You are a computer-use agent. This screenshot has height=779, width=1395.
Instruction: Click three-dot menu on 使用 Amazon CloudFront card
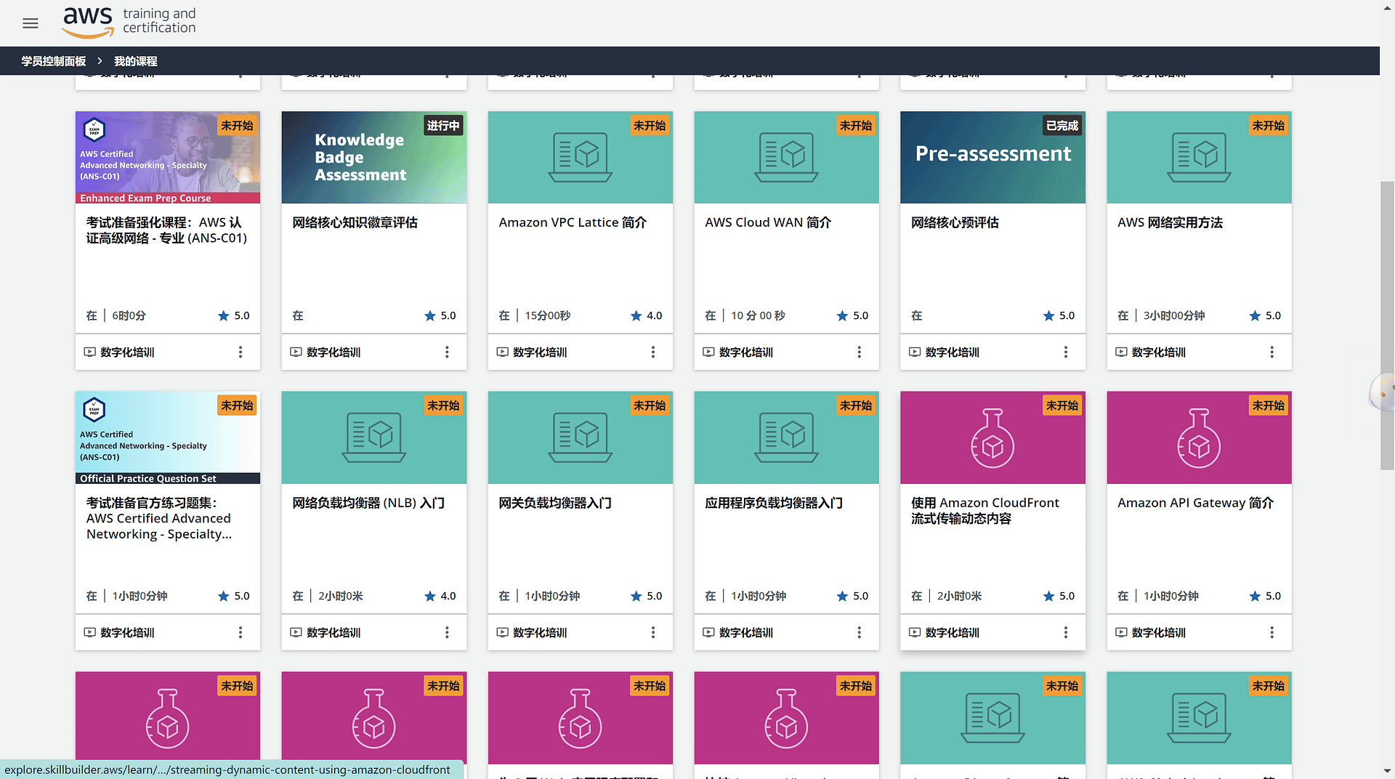point(1065,633)
